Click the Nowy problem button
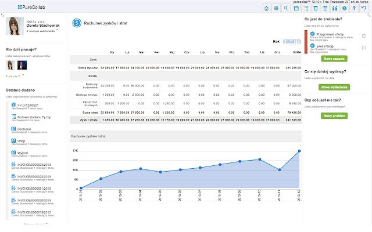 (x=334, y=116)
